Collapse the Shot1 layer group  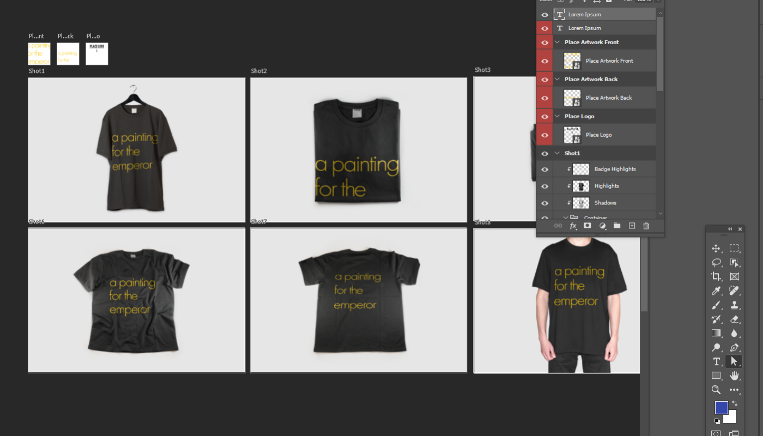tap(557, 153)
